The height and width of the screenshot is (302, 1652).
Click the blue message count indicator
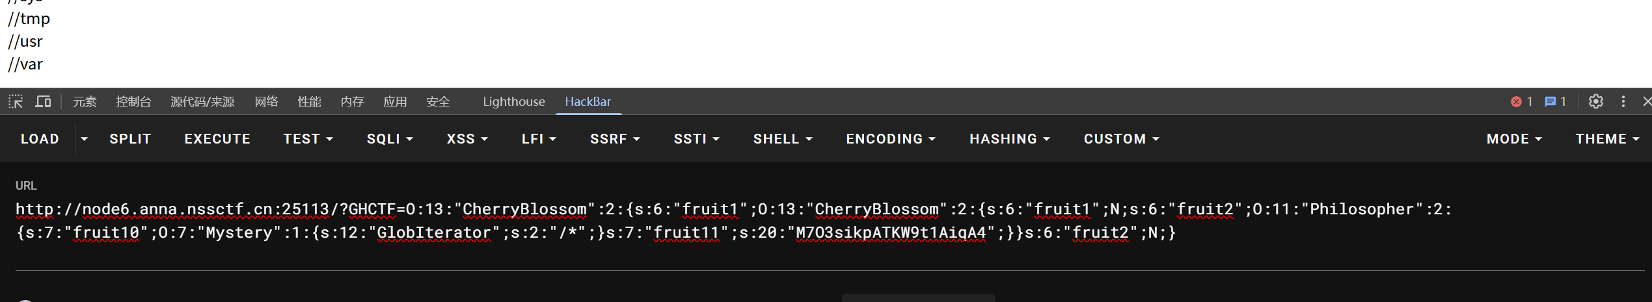click(x=1555, y=101)
